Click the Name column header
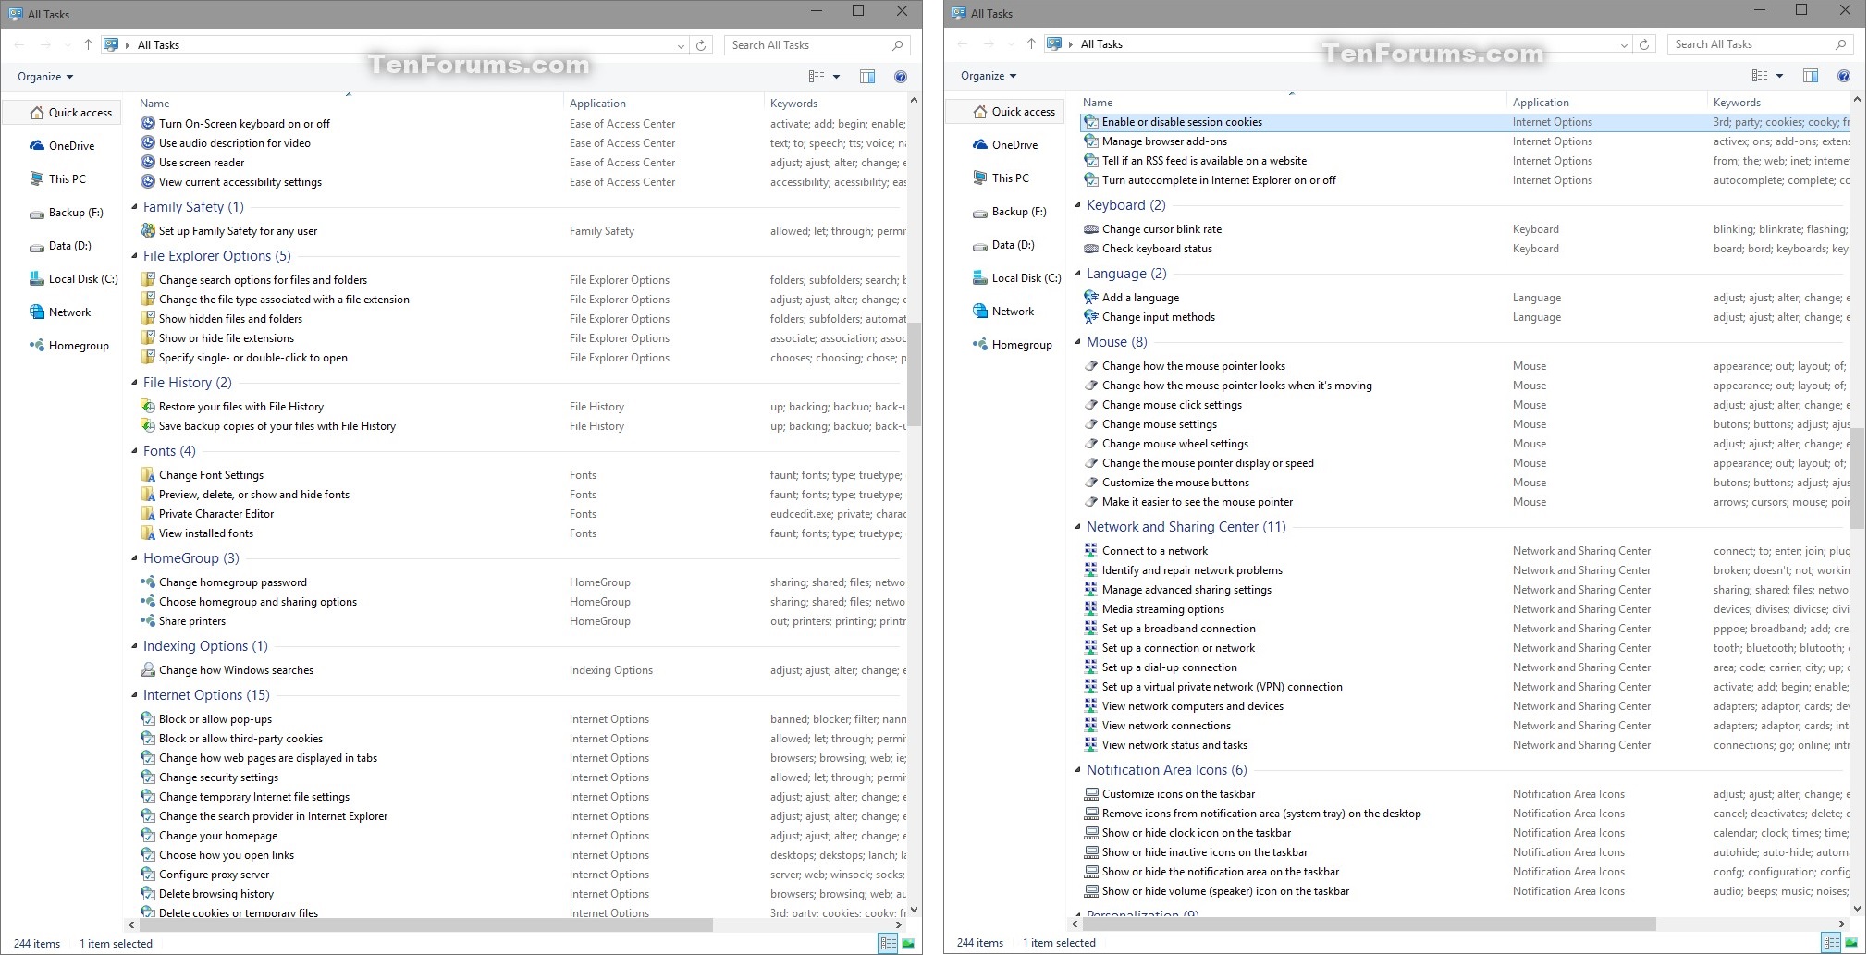 point(154,103)
